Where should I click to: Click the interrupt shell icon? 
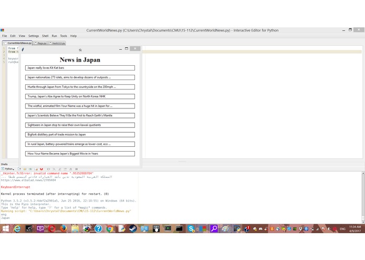[x=25, y=169]
